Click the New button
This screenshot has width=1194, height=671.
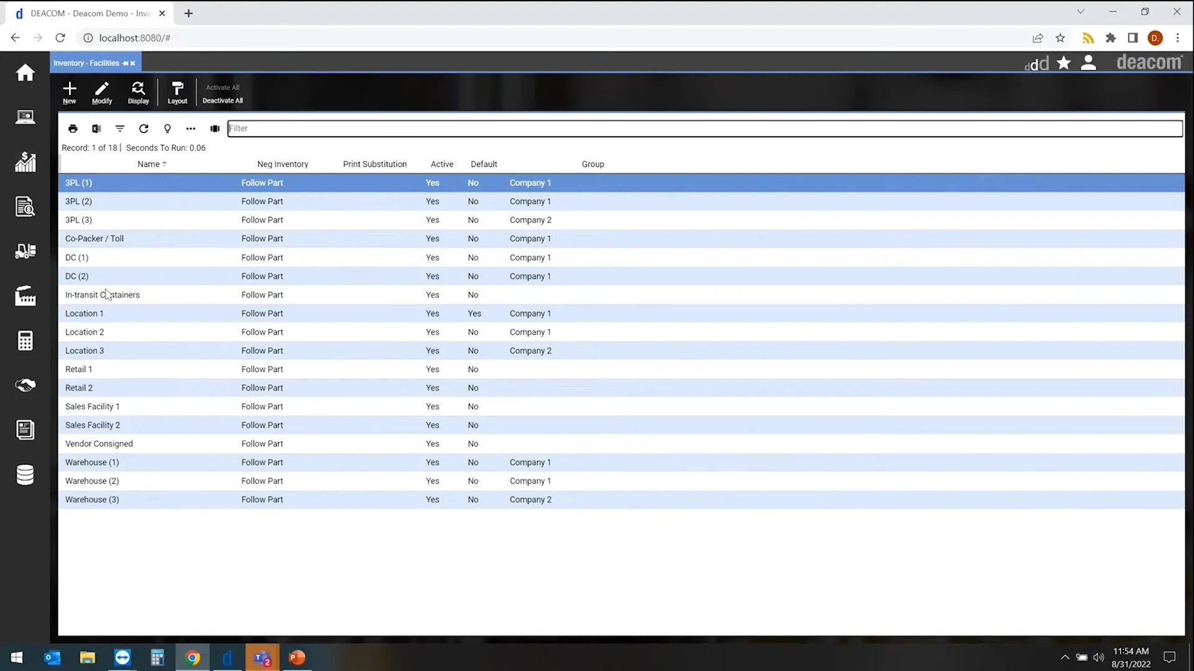(69, 92)
